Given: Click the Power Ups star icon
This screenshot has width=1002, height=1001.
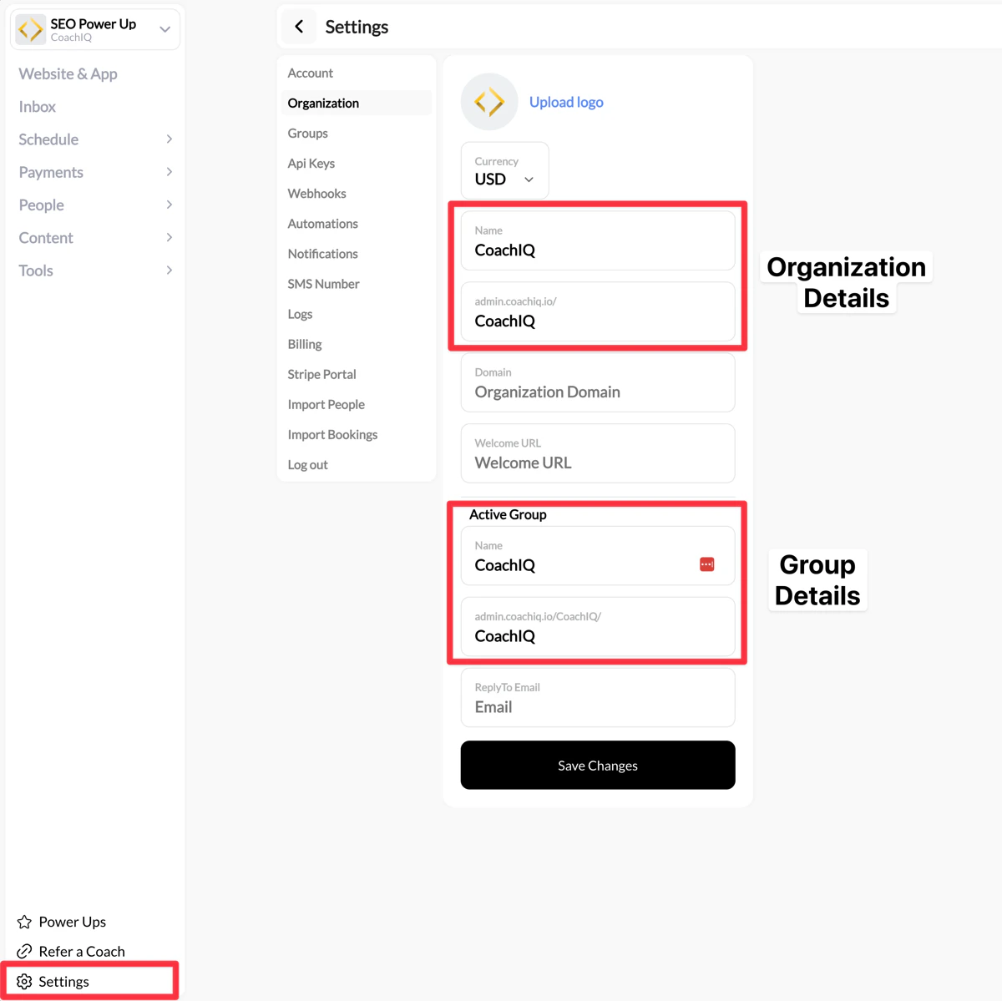Looking at the screenshot, I should click(x=24, y=922).
